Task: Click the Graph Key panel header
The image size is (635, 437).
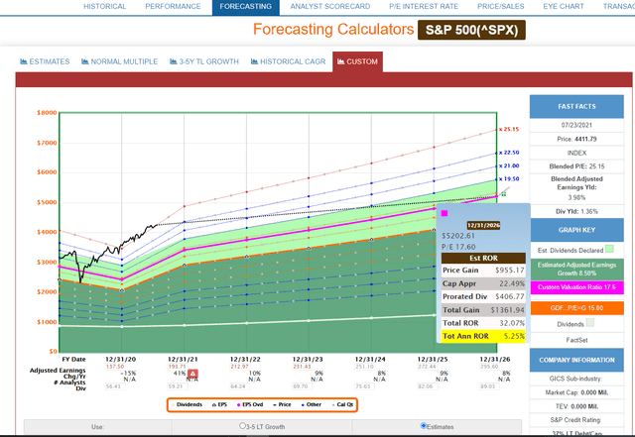Action: click(576, 230)
